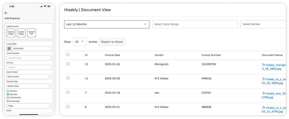Viewport: 289px width, 119px height.
Task: Select the Credit Invoice radio option
Action: tap(8, 98)
